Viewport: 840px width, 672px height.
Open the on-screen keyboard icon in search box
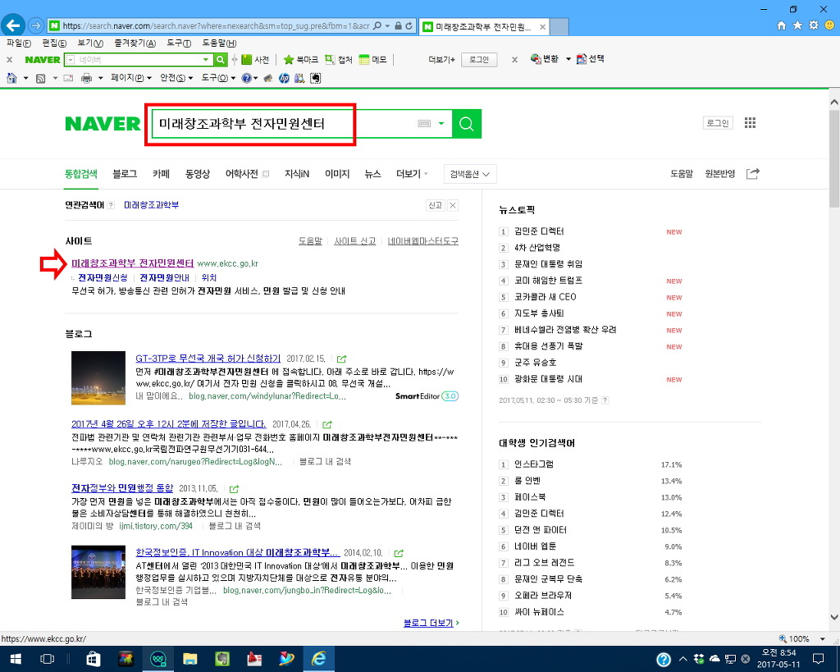coord(423,124)
